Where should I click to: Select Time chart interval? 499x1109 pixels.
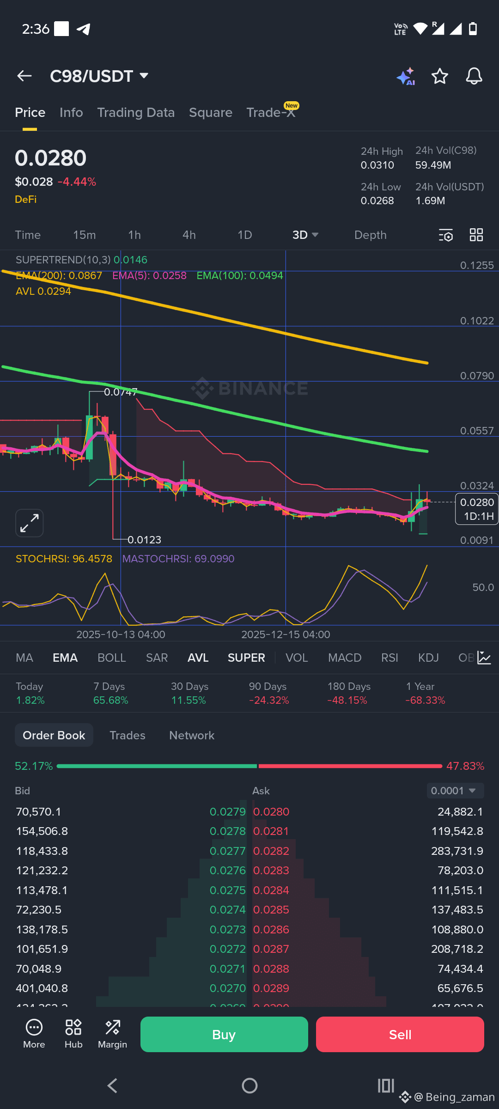pos(28,235)
